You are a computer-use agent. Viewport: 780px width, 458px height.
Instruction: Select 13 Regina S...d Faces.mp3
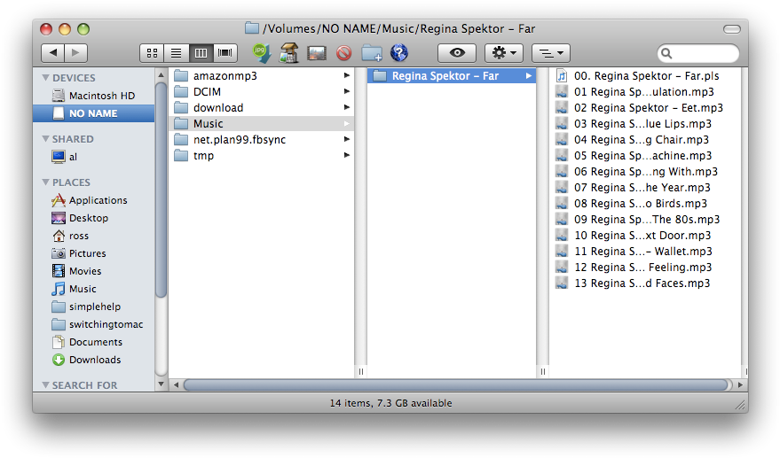tap(645, 283)
